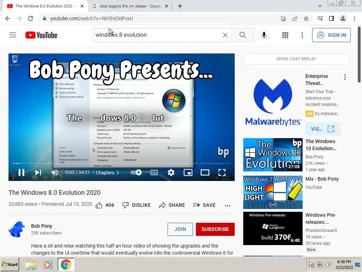Open the Chrome three-dot menu
Screen dimensions: 362x272
pos(354,18)
